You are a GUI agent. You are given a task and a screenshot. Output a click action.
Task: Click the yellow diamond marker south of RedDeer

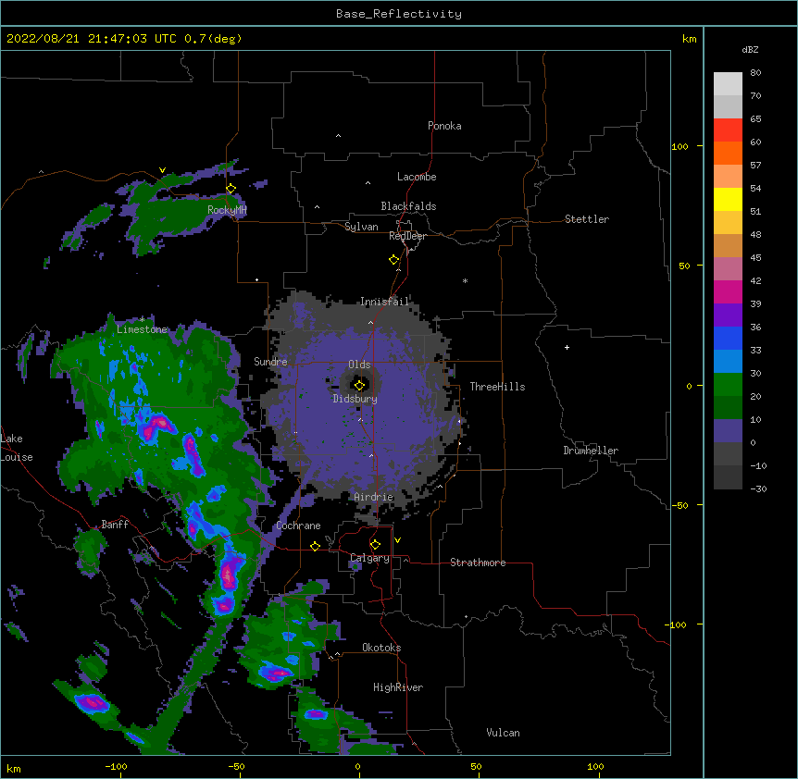394,260
